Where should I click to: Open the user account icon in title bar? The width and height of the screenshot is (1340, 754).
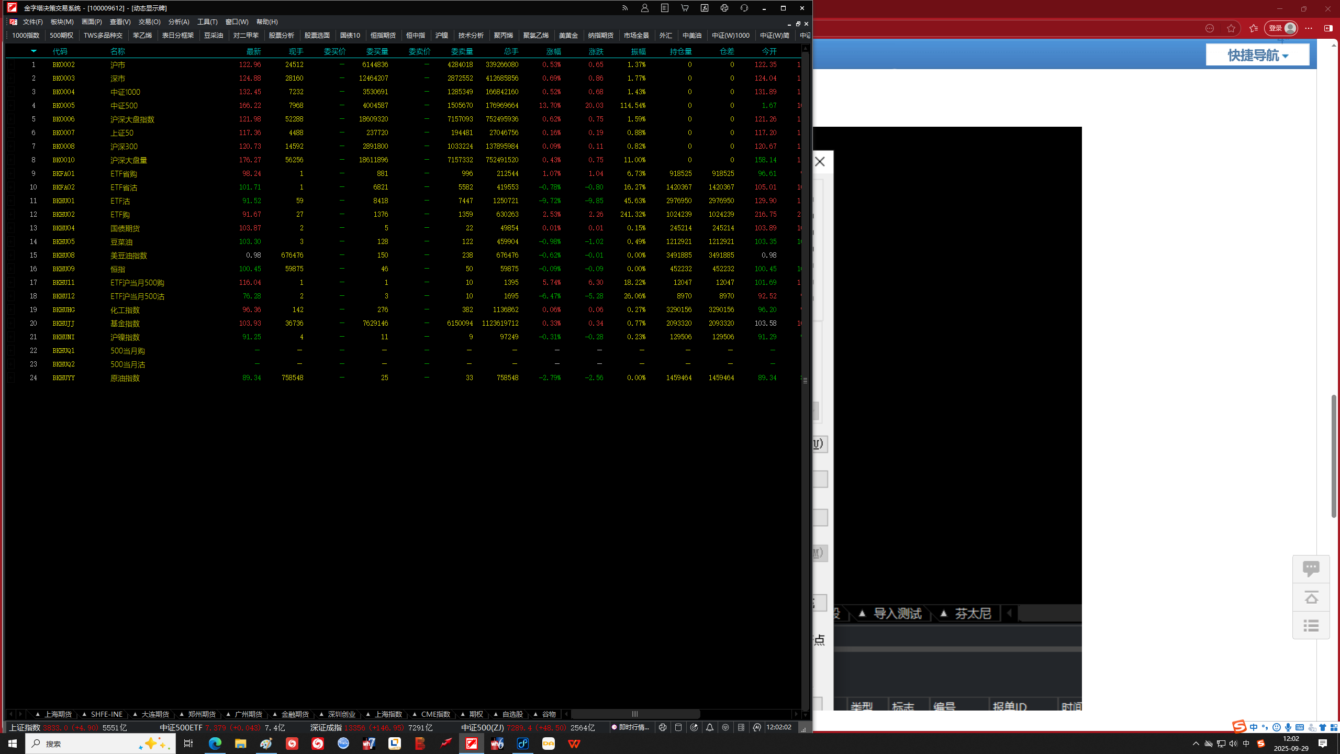click(x=644, y=8)
